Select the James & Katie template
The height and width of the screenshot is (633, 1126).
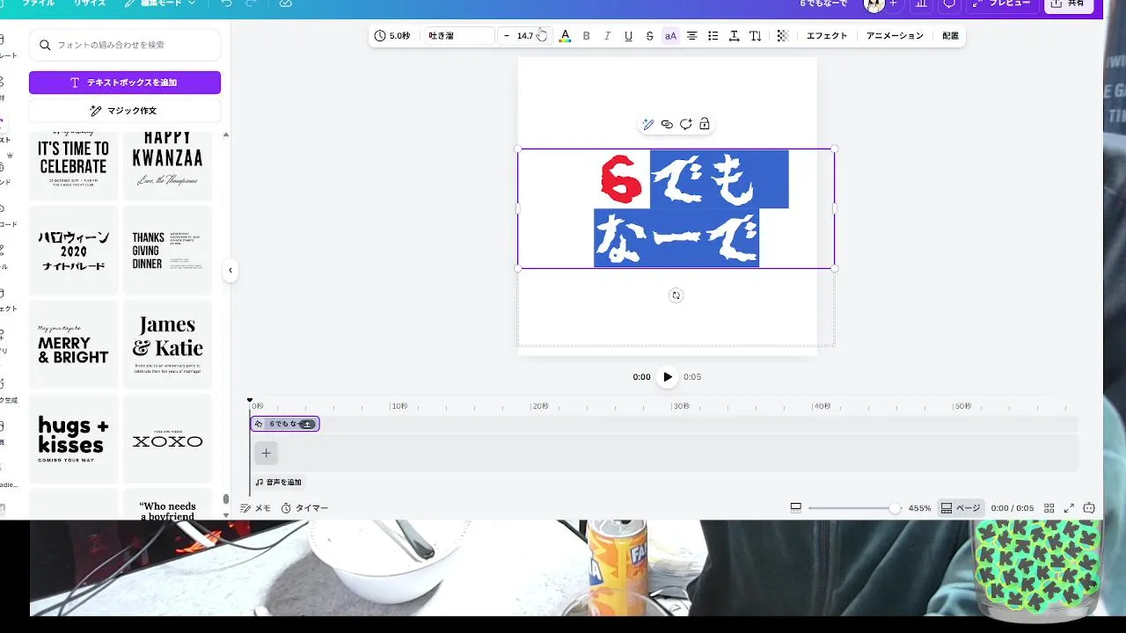pos(167,345)
